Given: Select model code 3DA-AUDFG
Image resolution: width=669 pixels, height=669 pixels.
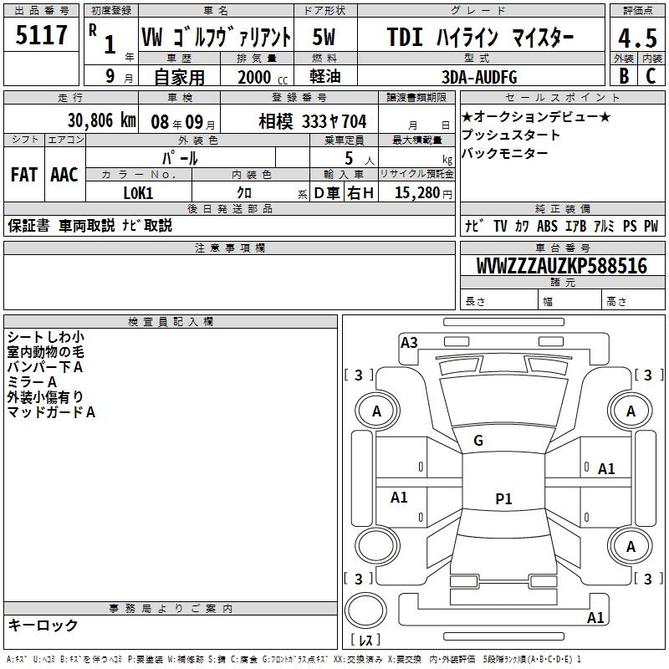Looking at the screenshot, I should (479, 77).
